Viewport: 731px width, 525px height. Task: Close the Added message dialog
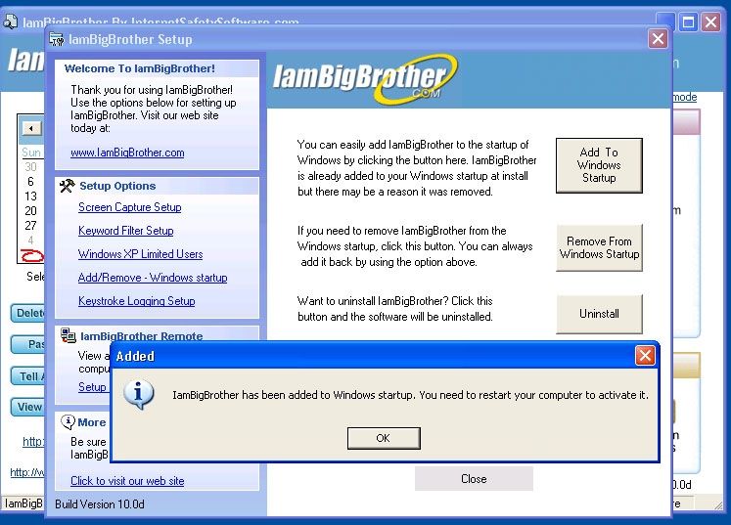[x=645, y=356]
